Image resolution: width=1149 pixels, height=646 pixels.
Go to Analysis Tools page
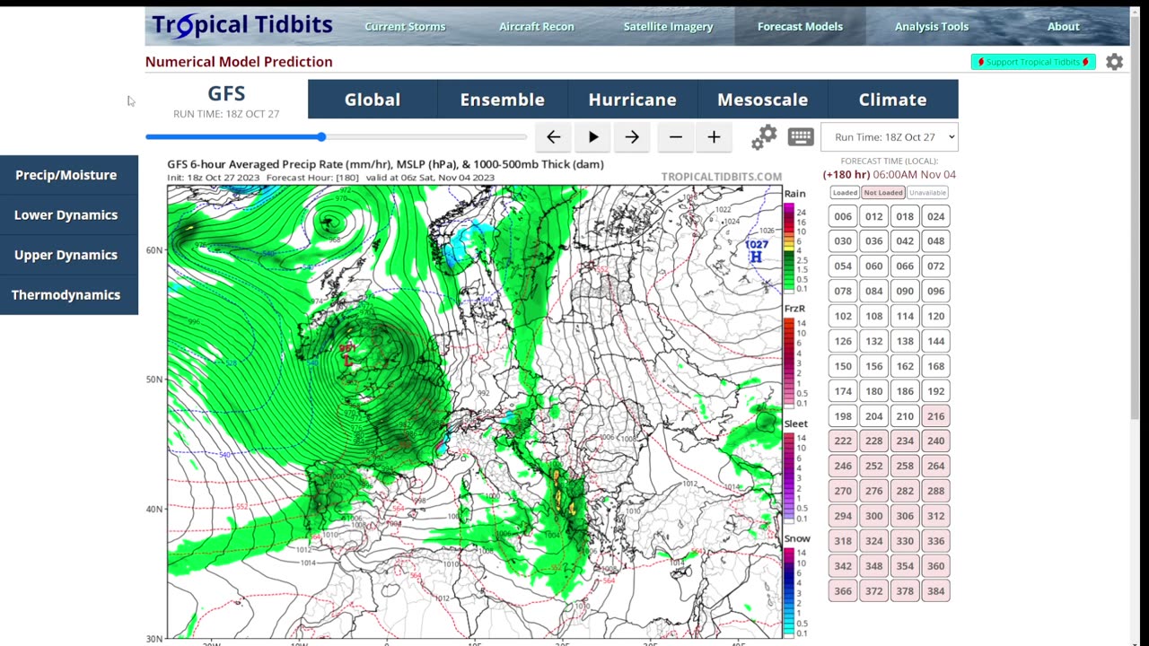coord(932,27)
